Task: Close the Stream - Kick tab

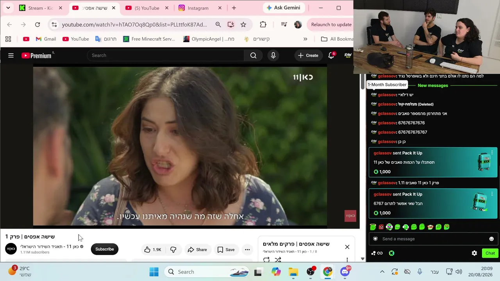Action: 60,8
